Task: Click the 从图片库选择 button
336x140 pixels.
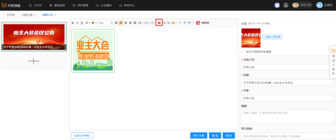Action: pos(272,37)
